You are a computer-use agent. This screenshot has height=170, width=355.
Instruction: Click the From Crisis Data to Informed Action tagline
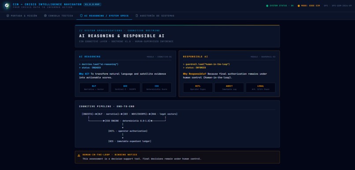tap(43, 7)
